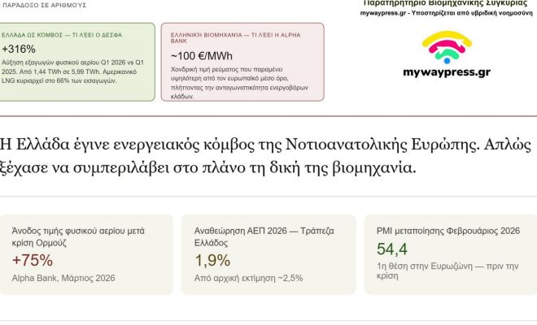Click the +75% gas price stat
Screen dimensions: 537x325
point(33,261)
